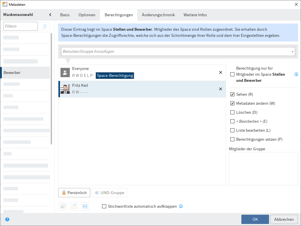This screenshot has width=301, height=226.
Task: Click the green apply-permissions icon at the bottom
Action: [63, 206]
